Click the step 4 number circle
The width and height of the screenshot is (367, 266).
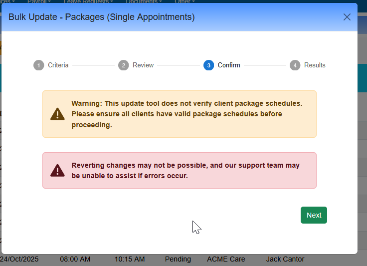coord(295,65)
